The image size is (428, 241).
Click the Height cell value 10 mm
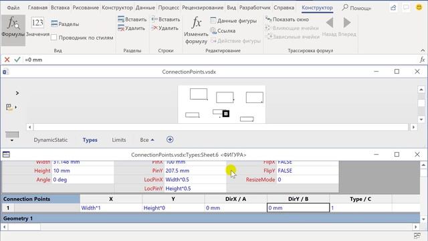coord(83,171)
